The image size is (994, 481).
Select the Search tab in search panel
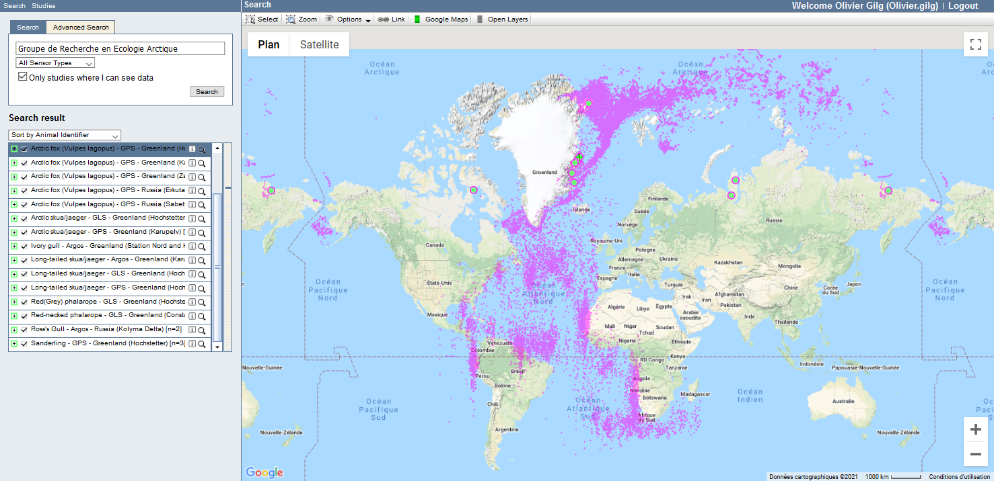pos(28,28)
